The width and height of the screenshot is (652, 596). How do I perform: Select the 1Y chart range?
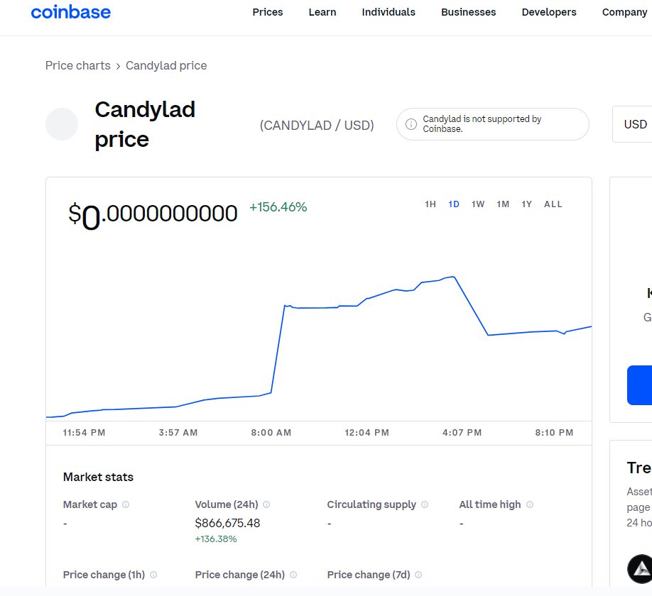[x=526, y=204]
